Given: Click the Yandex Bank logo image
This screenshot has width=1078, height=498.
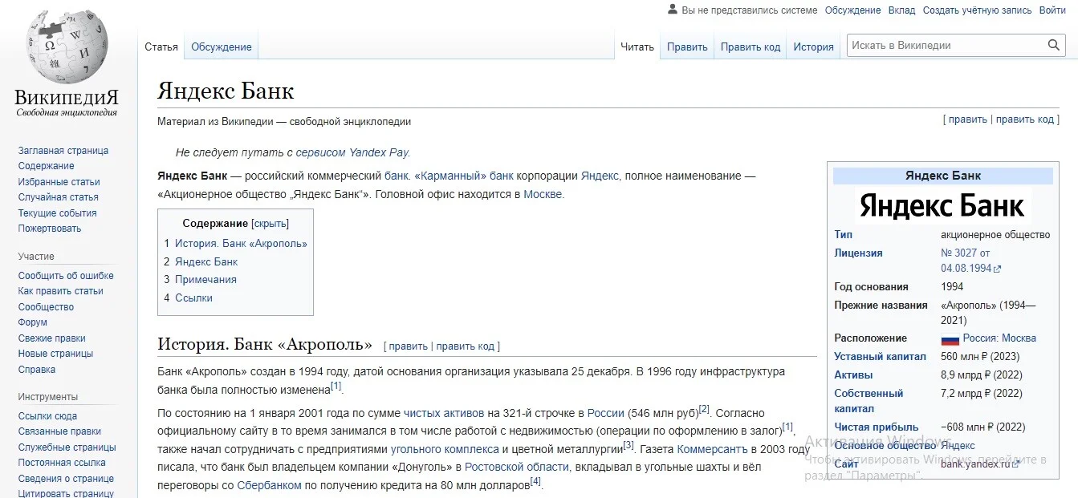Looking at the screenshot, I should (942, 205).
